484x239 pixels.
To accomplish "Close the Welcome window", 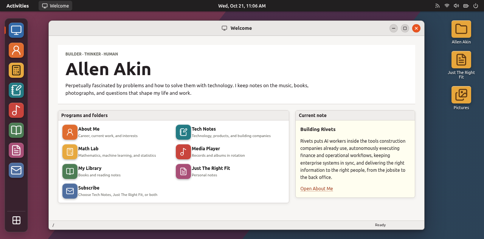I will coord(416,28).
